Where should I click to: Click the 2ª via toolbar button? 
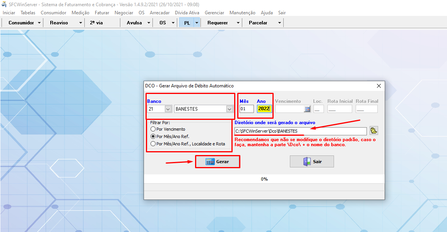96,23
